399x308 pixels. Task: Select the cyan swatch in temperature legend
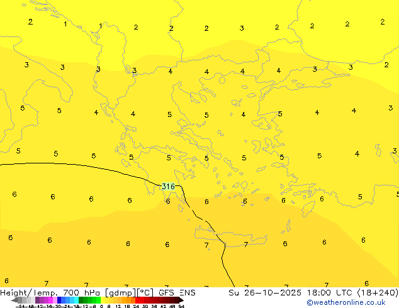coord(76,300)
